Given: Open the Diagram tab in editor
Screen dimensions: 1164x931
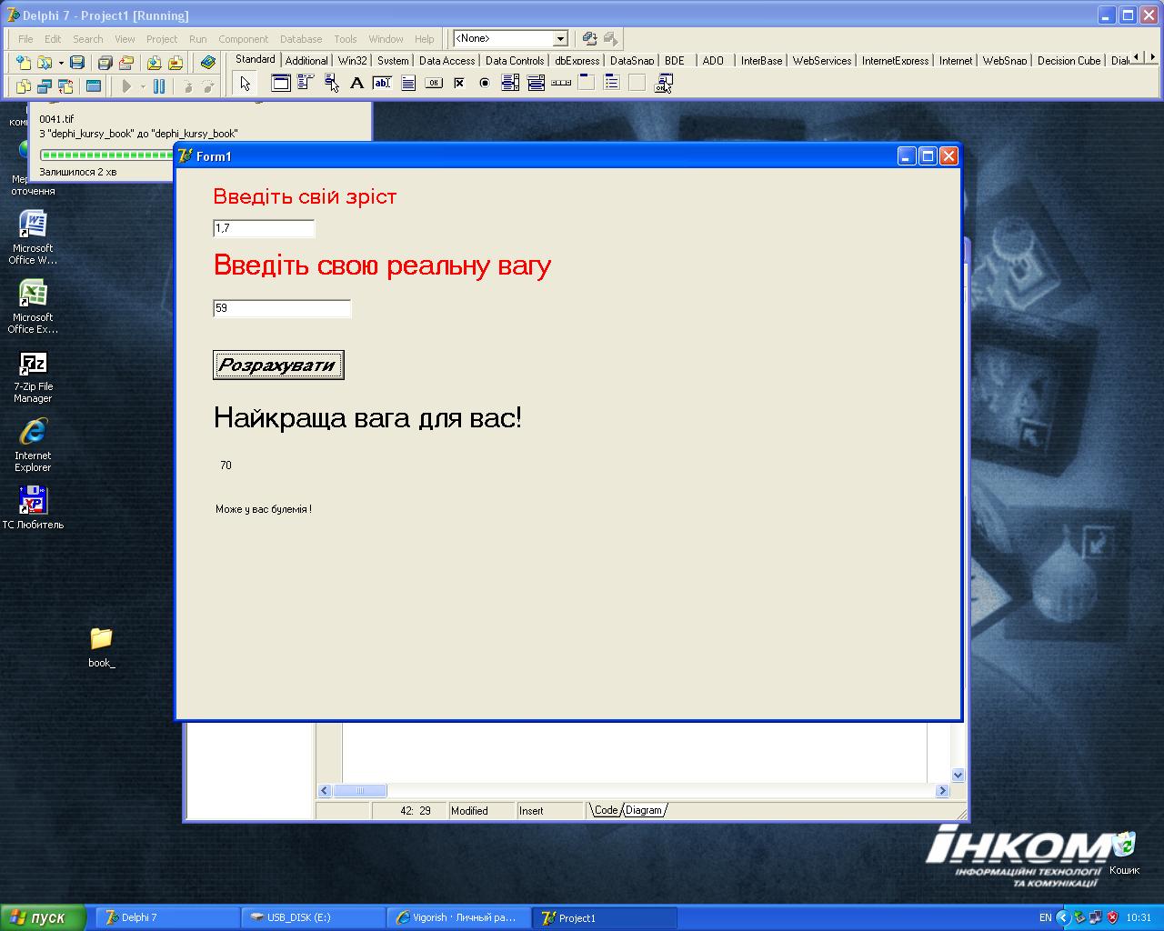Looking at the screenshot, I should (x=644, y=810).
